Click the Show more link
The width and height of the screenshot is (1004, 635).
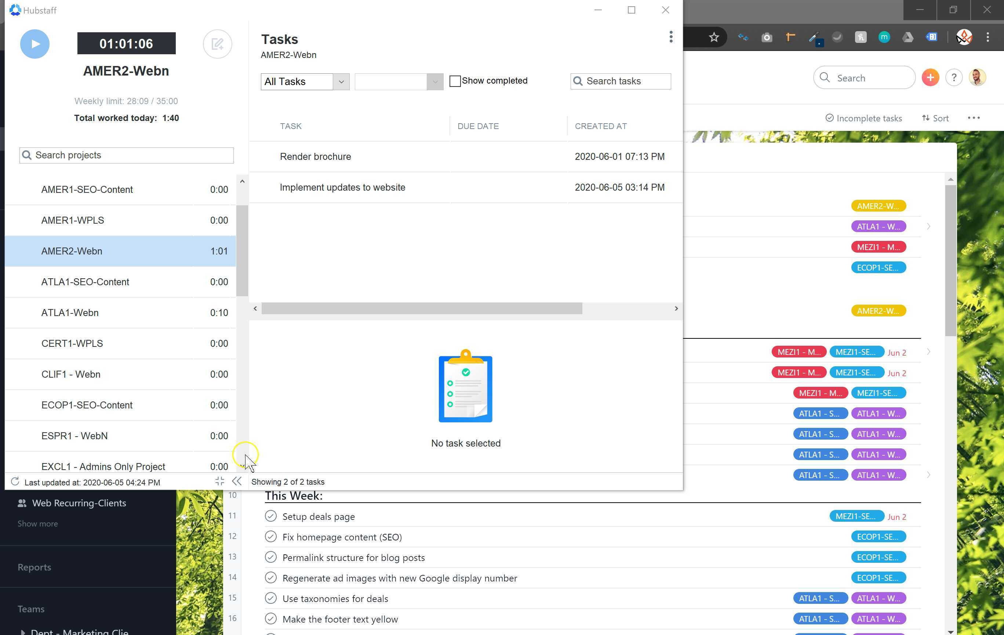click(37, 523)
